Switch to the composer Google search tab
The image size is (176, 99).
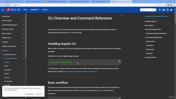point(77,2)
